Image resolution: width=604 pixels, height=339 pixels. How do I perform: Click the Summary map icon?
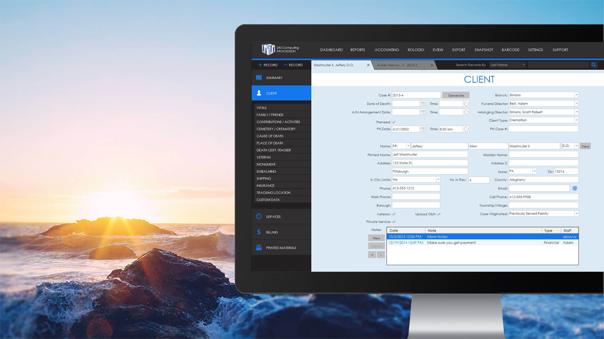[259, 78]
